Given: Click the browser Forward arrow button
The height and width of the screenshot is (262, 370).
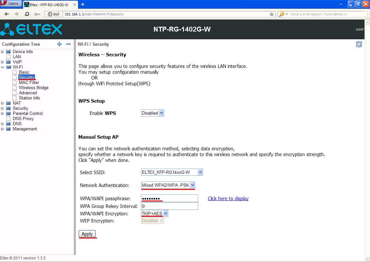Looking at the screenshot, I should (17, 14).
